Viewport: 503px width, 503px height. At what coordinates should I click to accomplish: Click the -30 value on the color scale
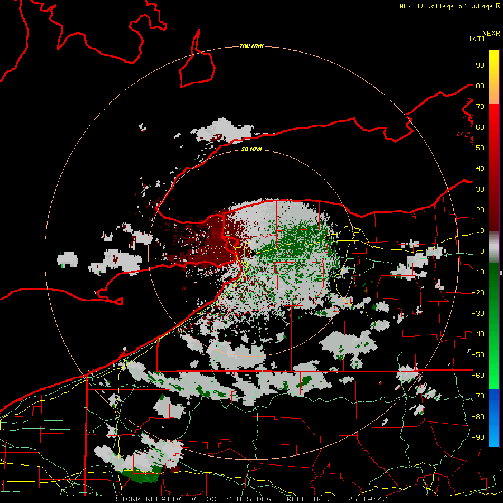(x=478, y=314)
